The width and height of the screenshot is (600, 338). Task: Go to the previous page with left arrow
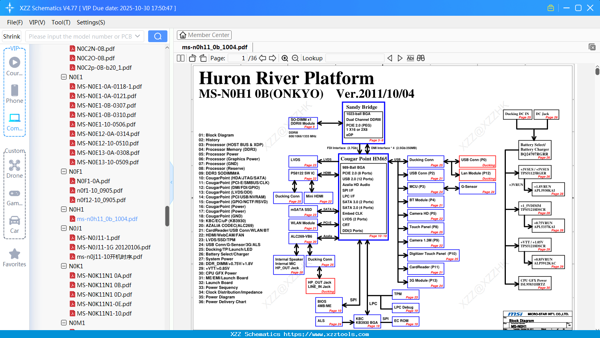coord(262,58)
